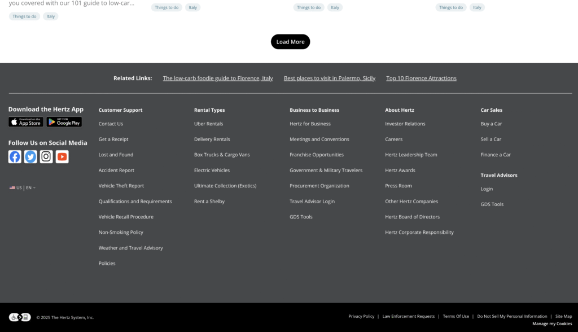Click the Instagram icon in footer
This screenshot has width=578, height=332.
(x=46, y=157)
